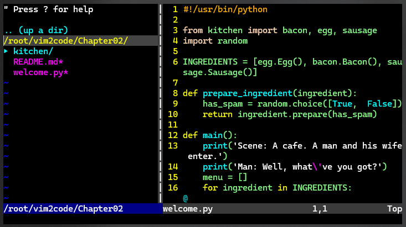Image resolution: width=406 pixels, height=227 pixels.
Task: Click the 'True' literal on line 9
Action: point(342,104)
